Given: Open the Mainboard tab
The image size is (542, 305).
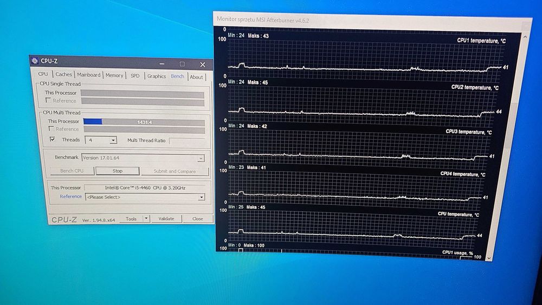Looking at the screenshot, I should pos(89,75).
